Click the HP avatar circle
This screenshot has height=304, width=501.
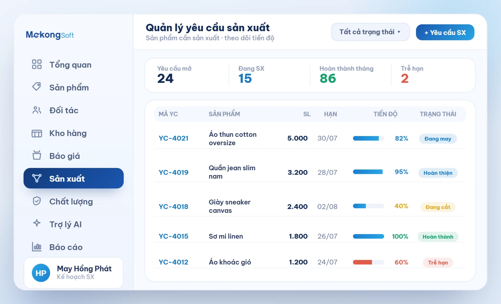tap(41, 273)
